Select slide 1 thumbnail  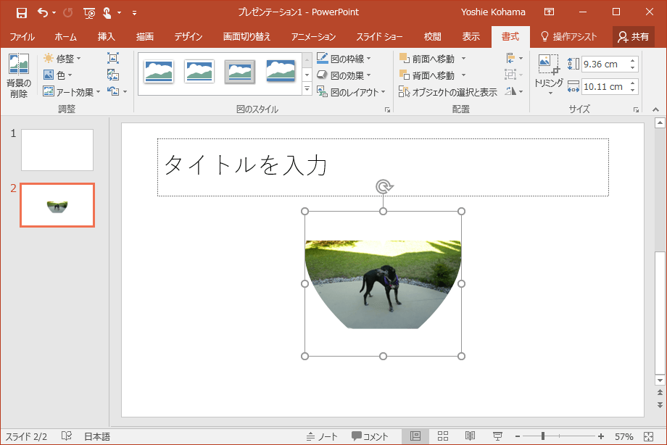click(x=57, y=150)
